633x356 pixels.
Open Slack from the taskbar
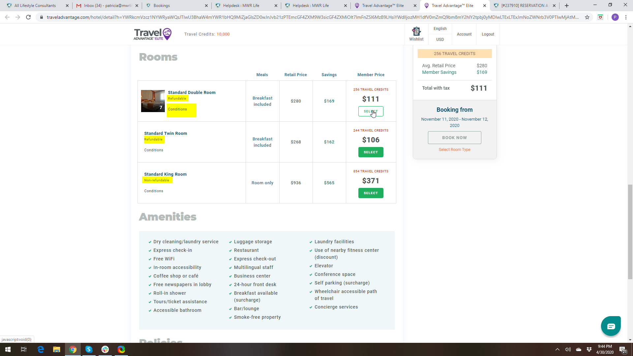tap(105, 349)
